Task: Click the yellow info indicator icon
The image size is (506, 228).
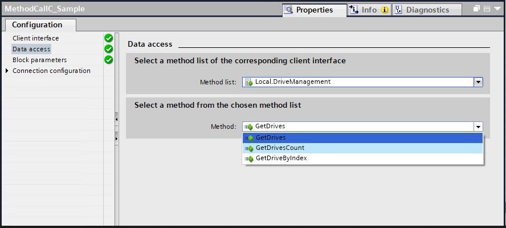Action: (x=385, y=10)
